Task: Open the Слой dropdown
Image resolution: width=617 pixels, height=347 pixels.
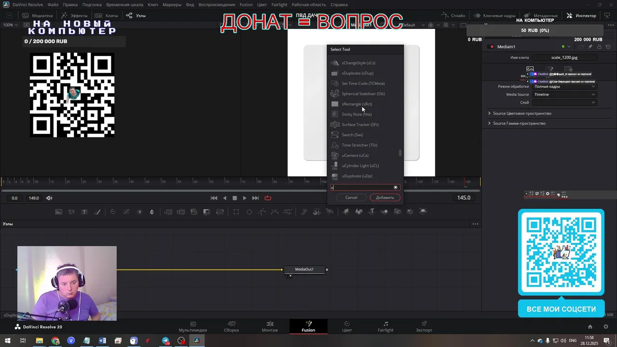Action: [564, 102]
